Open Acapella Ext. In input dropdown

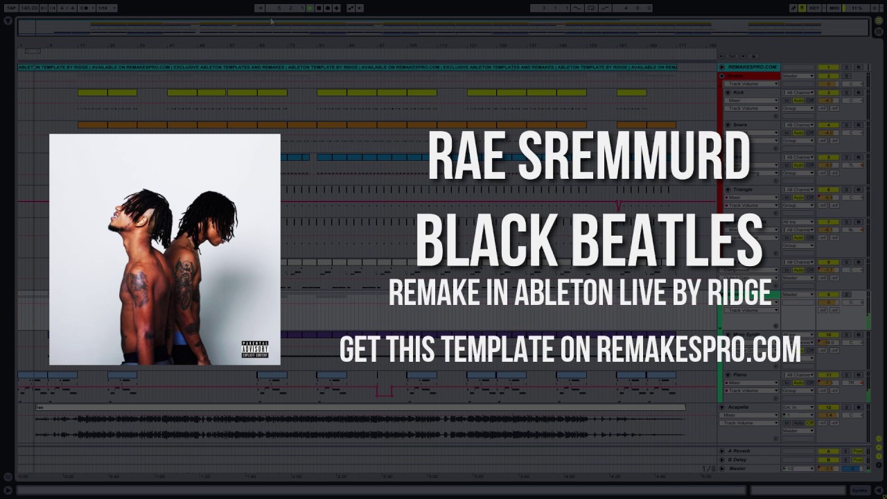click(798, 407)
